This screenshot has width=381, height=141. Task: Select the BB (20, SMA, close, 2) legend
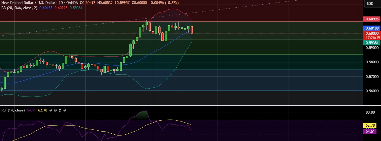click(19, 8)
